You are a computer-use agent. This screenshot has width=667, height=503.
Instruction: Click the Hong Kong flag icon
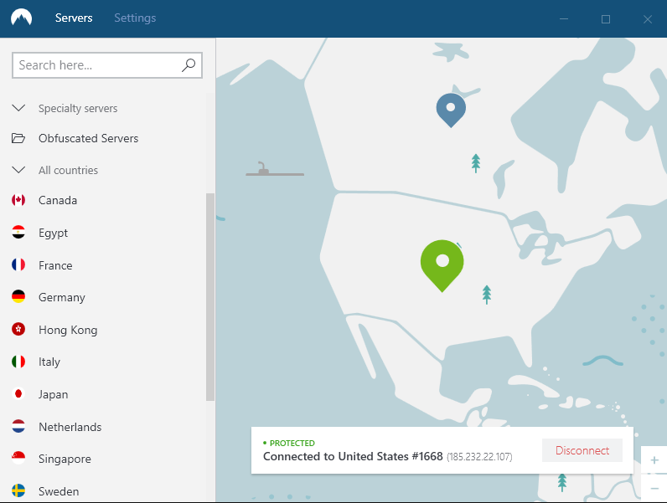18,329
